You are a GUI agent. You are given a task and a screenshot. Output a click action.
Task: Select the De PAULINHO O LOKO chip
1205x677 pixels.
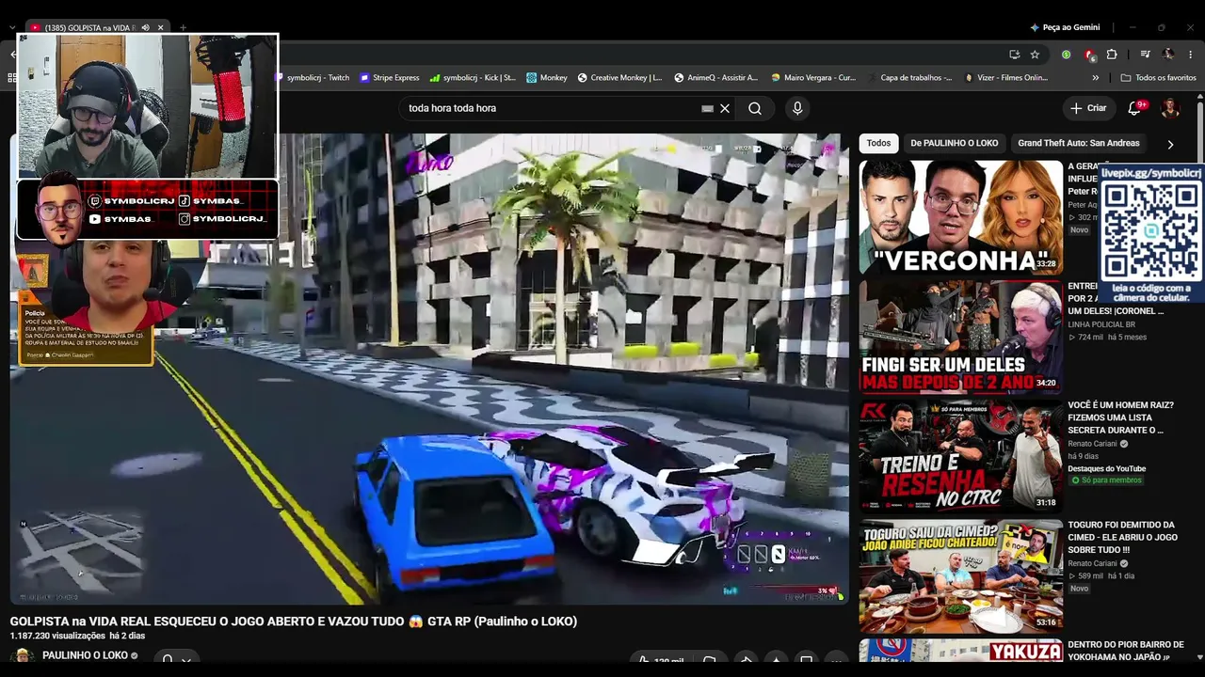click(x=954, y=143)
